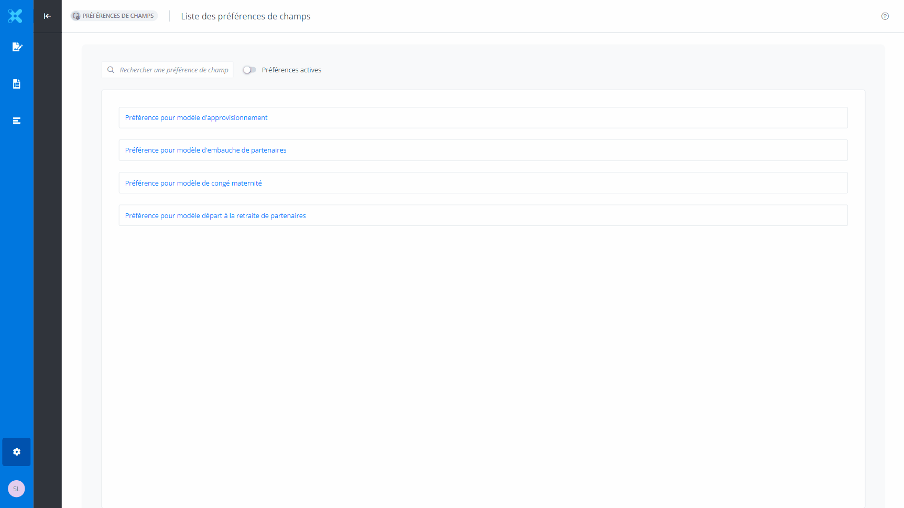Select the PRÉFÉRENCES DE CHAMPS breadcrumb text

tap(118, 16)
